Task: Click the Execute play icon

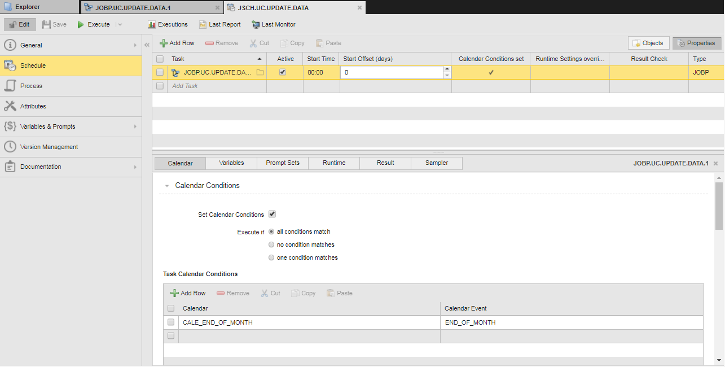Action: click(81, 25)
